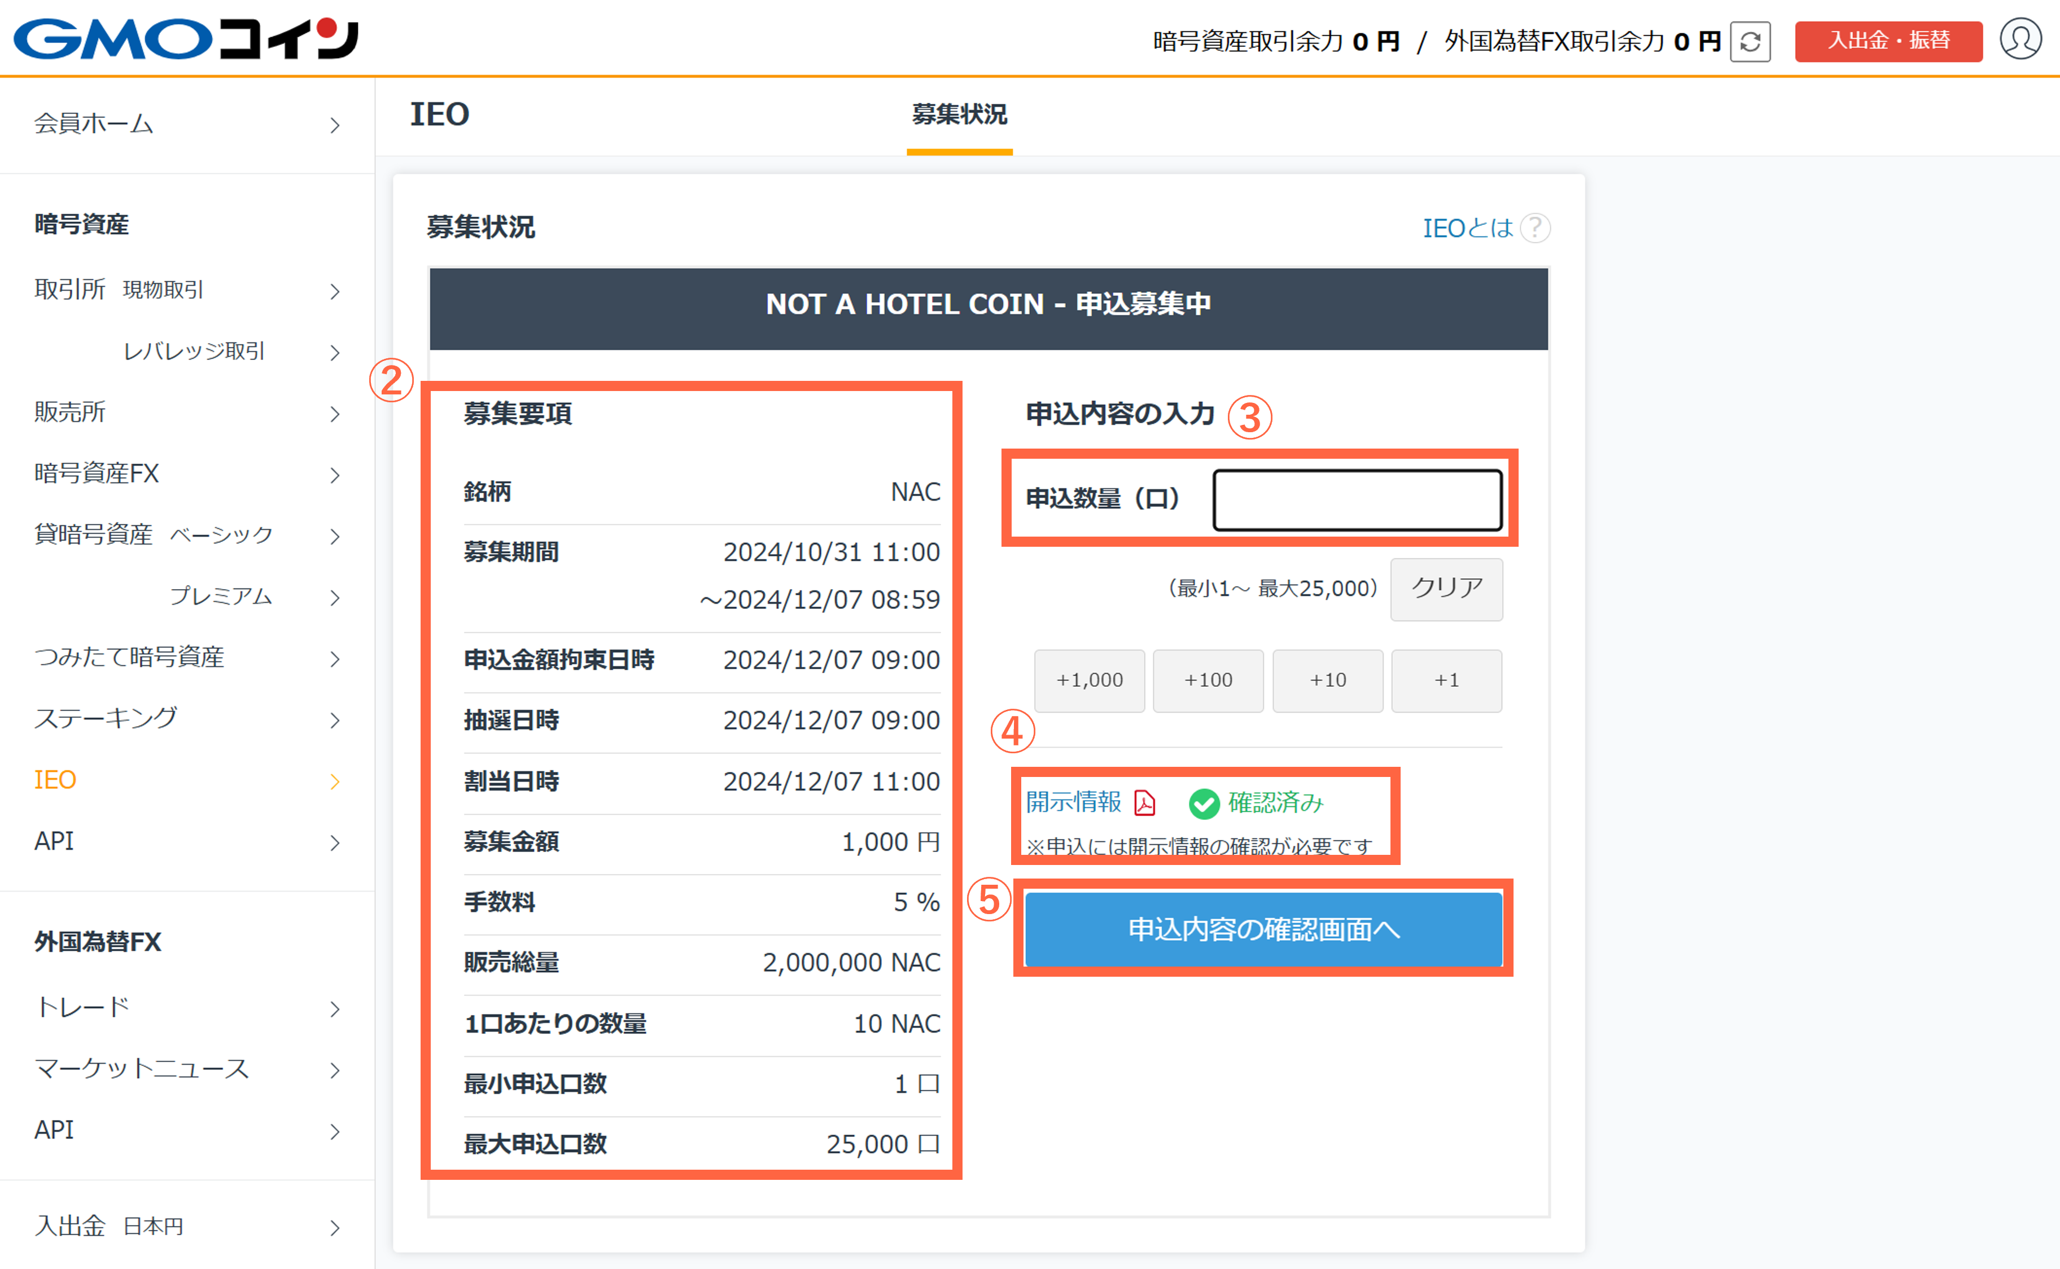Select IEO in the sidebar
This screenshot has width=2060, height=1269.
[x=187, y=780]
